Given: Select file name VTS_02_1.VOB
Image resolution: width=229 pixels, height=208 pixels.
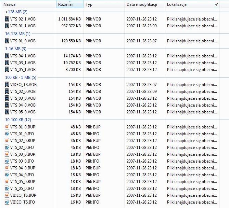Looking at the screenshot, I should (23, 19).
